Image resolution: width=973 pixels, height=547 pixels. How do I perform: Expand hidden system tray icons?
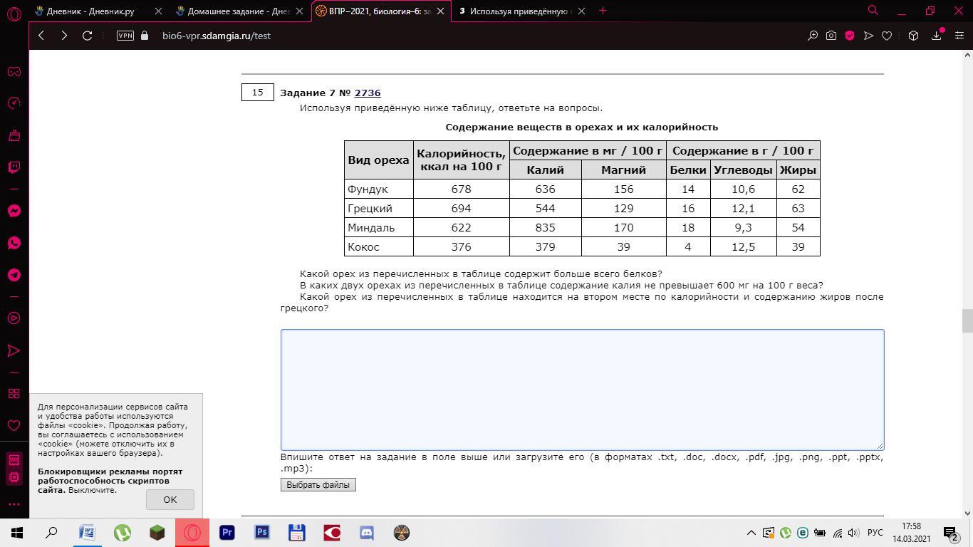tap(751, 533)
